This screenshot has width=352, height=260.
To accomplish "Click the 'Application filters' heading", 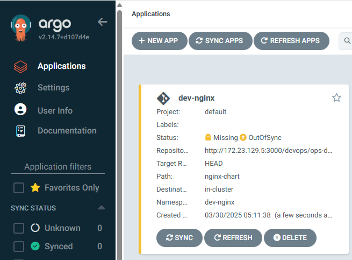I will pyautogui.click(x=58, y=167).
